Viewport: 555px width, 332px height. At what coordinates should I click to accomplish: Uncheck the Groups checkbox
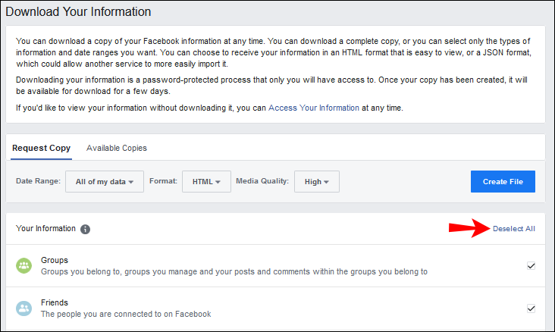tap(531, 266)
